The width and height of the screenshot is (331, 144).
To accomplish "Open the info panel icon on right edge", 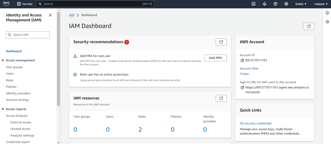I will pos(327,13).
